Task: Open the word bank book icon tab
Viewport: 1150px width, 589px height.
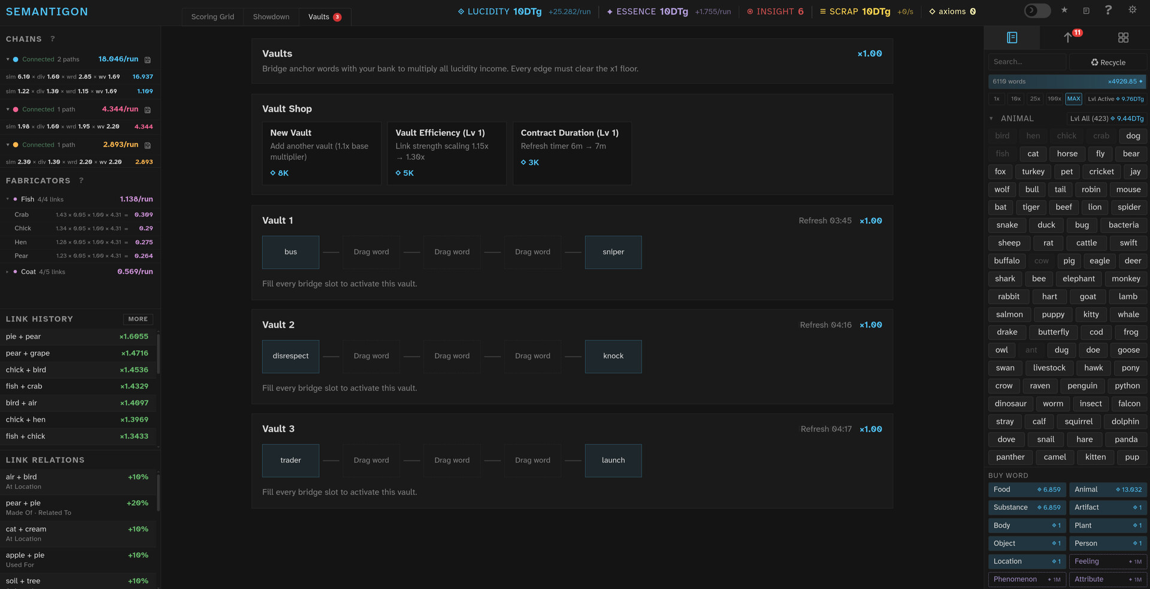Action: pyautogui.click(x=1012, y=38)
